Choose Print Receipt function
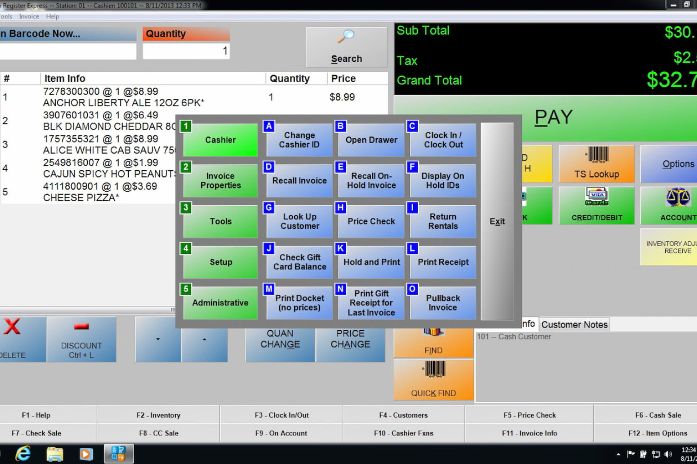The image size is (697, 464). pyautogui.click(x=443, y=262)
